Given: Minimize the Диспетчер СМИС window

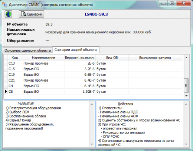Looking at the screenshot, I should (x=163, y=3).
